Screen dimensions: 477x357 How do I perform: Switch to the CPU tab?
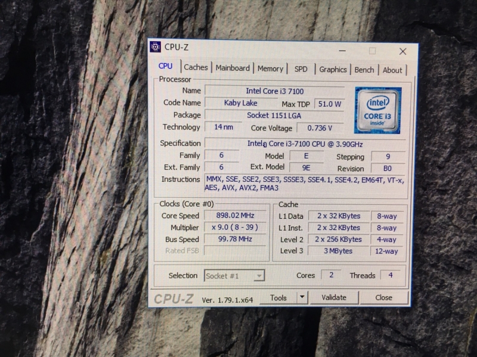(166, 66)
